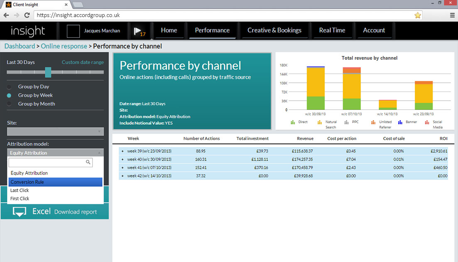Open the browser hamburger menu
The image size is (458, 262).
[x=452, y=15]
